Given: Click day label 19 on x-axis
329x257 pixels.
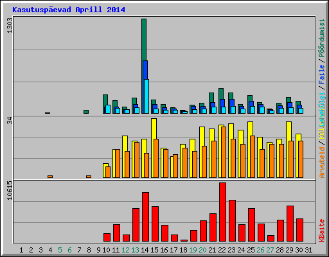Looking at the screenshot, I should [193, 250].
